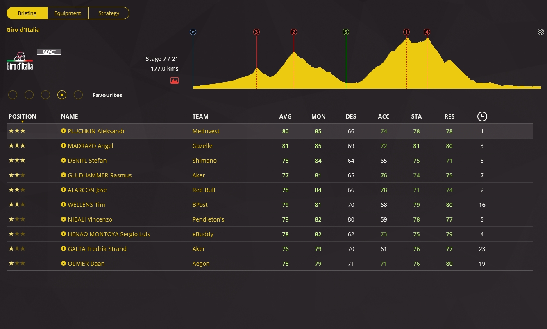Sort by DES column header
547x329 pixels.
click(351, 116)
